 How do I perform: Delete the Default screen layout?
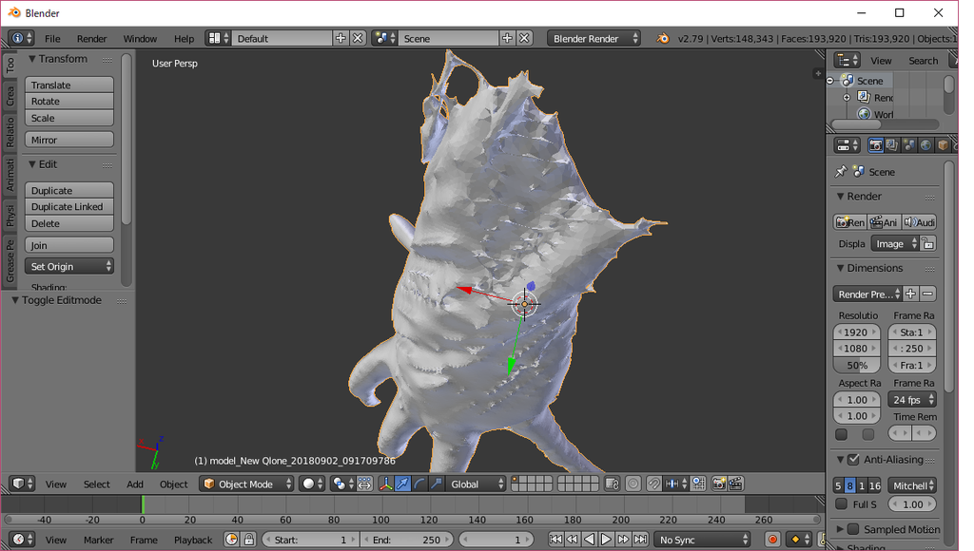click(x=358, y=38)
